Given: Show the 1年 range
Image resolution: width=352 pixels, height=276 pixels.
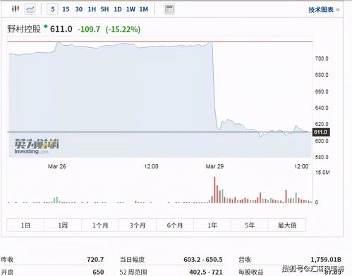Looking at the screenshot, I should pyautogui.click(x=212, y=225).
